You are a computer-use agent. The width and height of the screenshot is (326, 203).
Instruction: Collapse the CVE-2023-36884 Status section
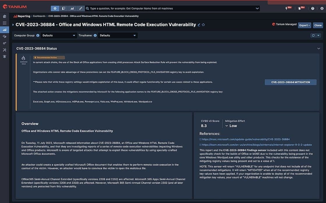click(318, 48)
